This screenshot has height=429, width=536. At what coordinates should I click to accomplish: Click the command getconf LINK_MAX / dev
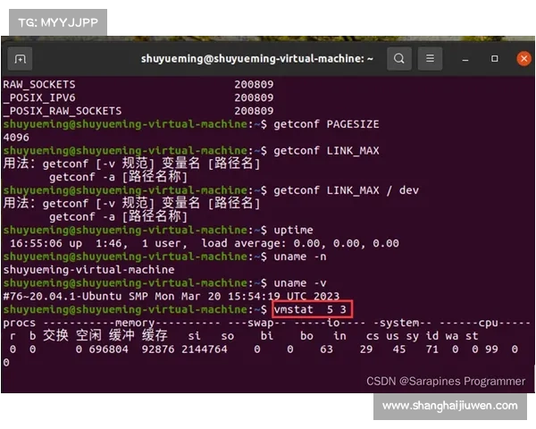click(x=346, y=190)
